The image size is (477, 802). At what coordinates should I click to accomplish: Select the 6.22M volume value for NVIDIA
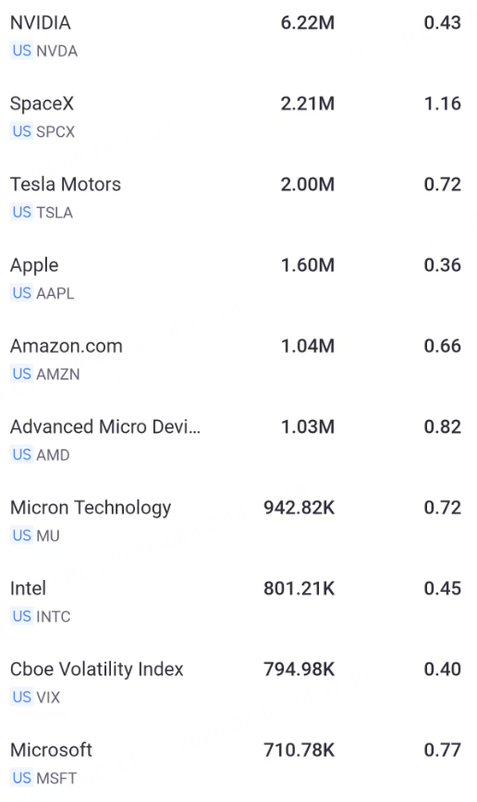click(x=308, y=22)
